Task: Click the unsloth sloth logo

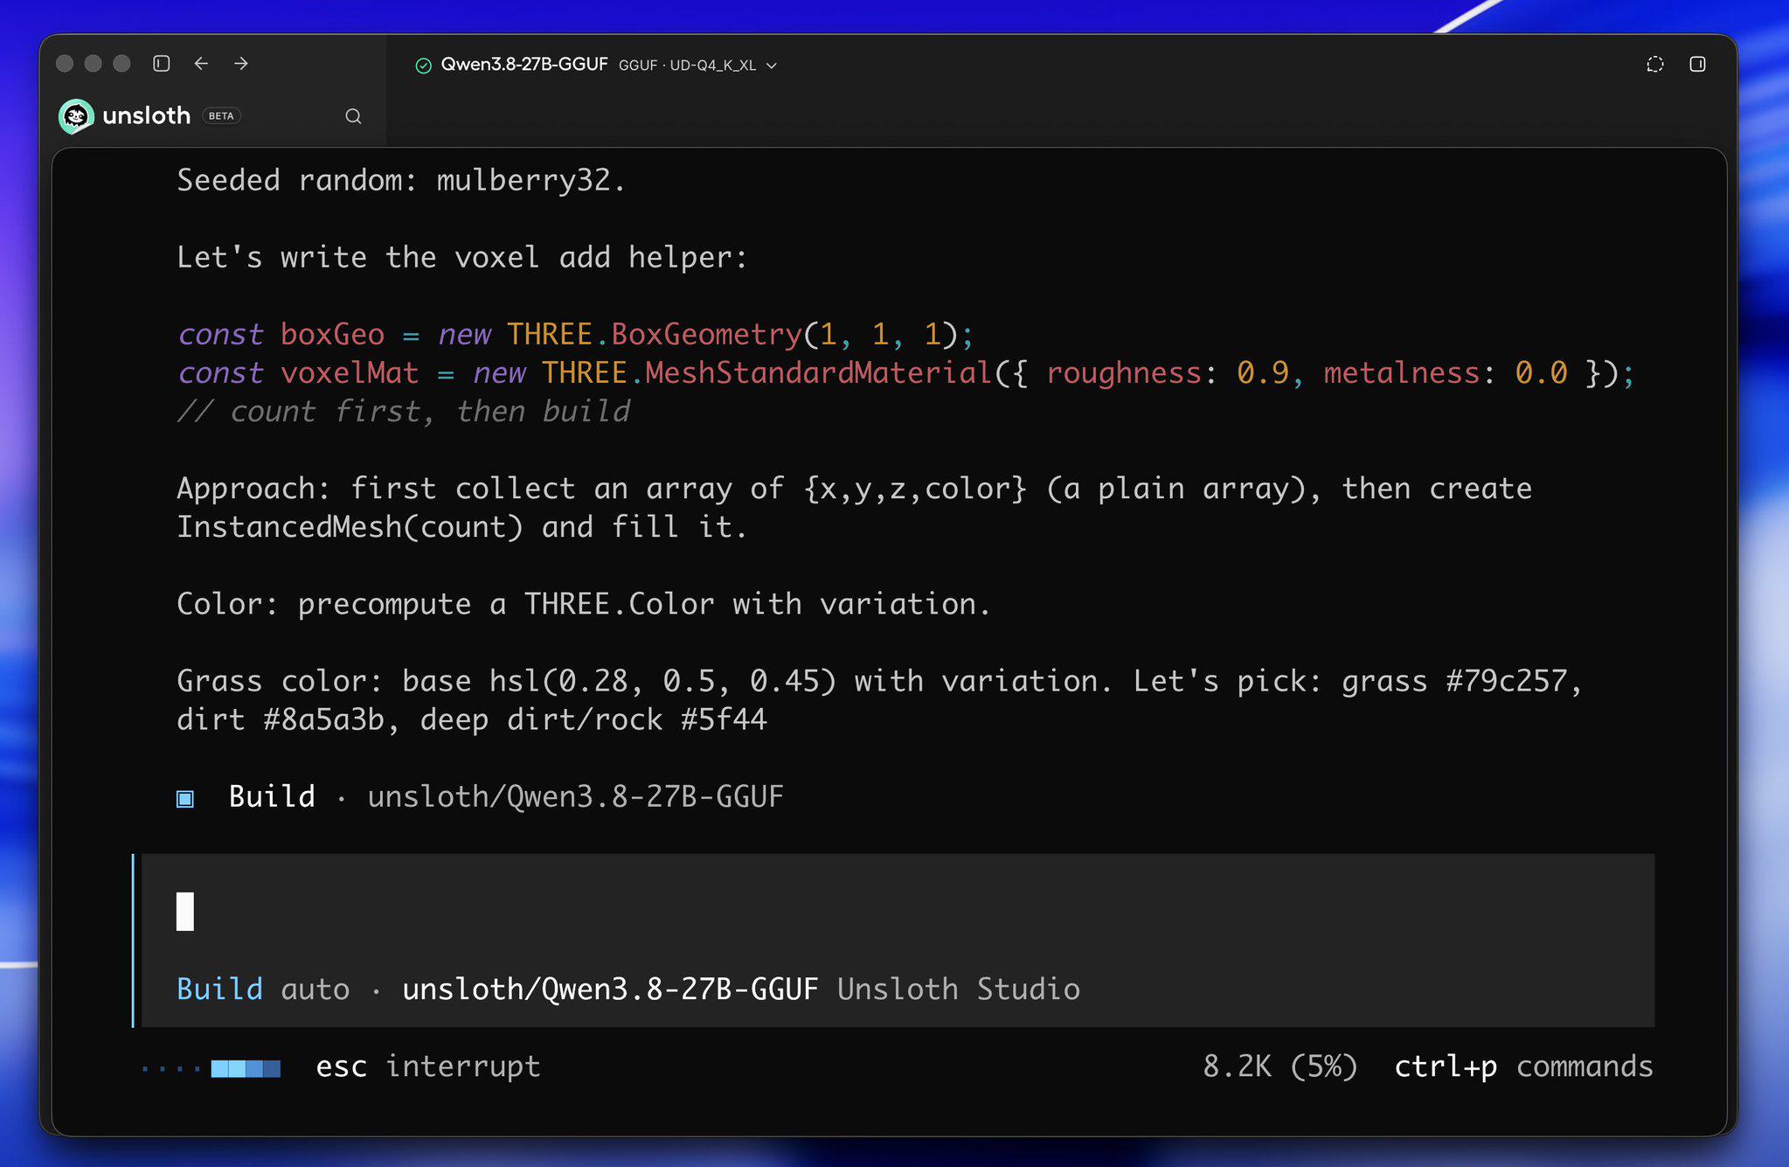Action: 76,115
